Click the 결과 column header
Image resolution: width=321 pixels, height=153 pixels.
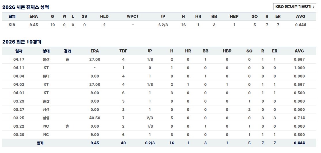[x=67, y=51]
